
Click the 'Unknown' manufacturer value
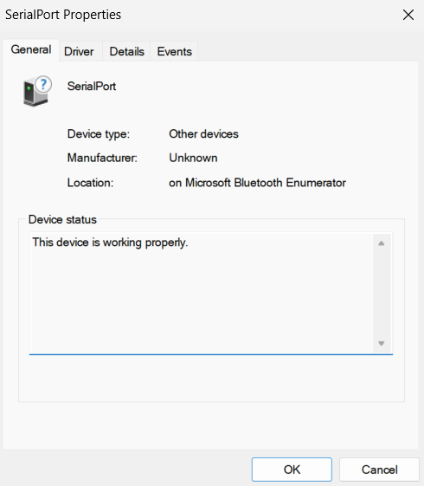193,158
